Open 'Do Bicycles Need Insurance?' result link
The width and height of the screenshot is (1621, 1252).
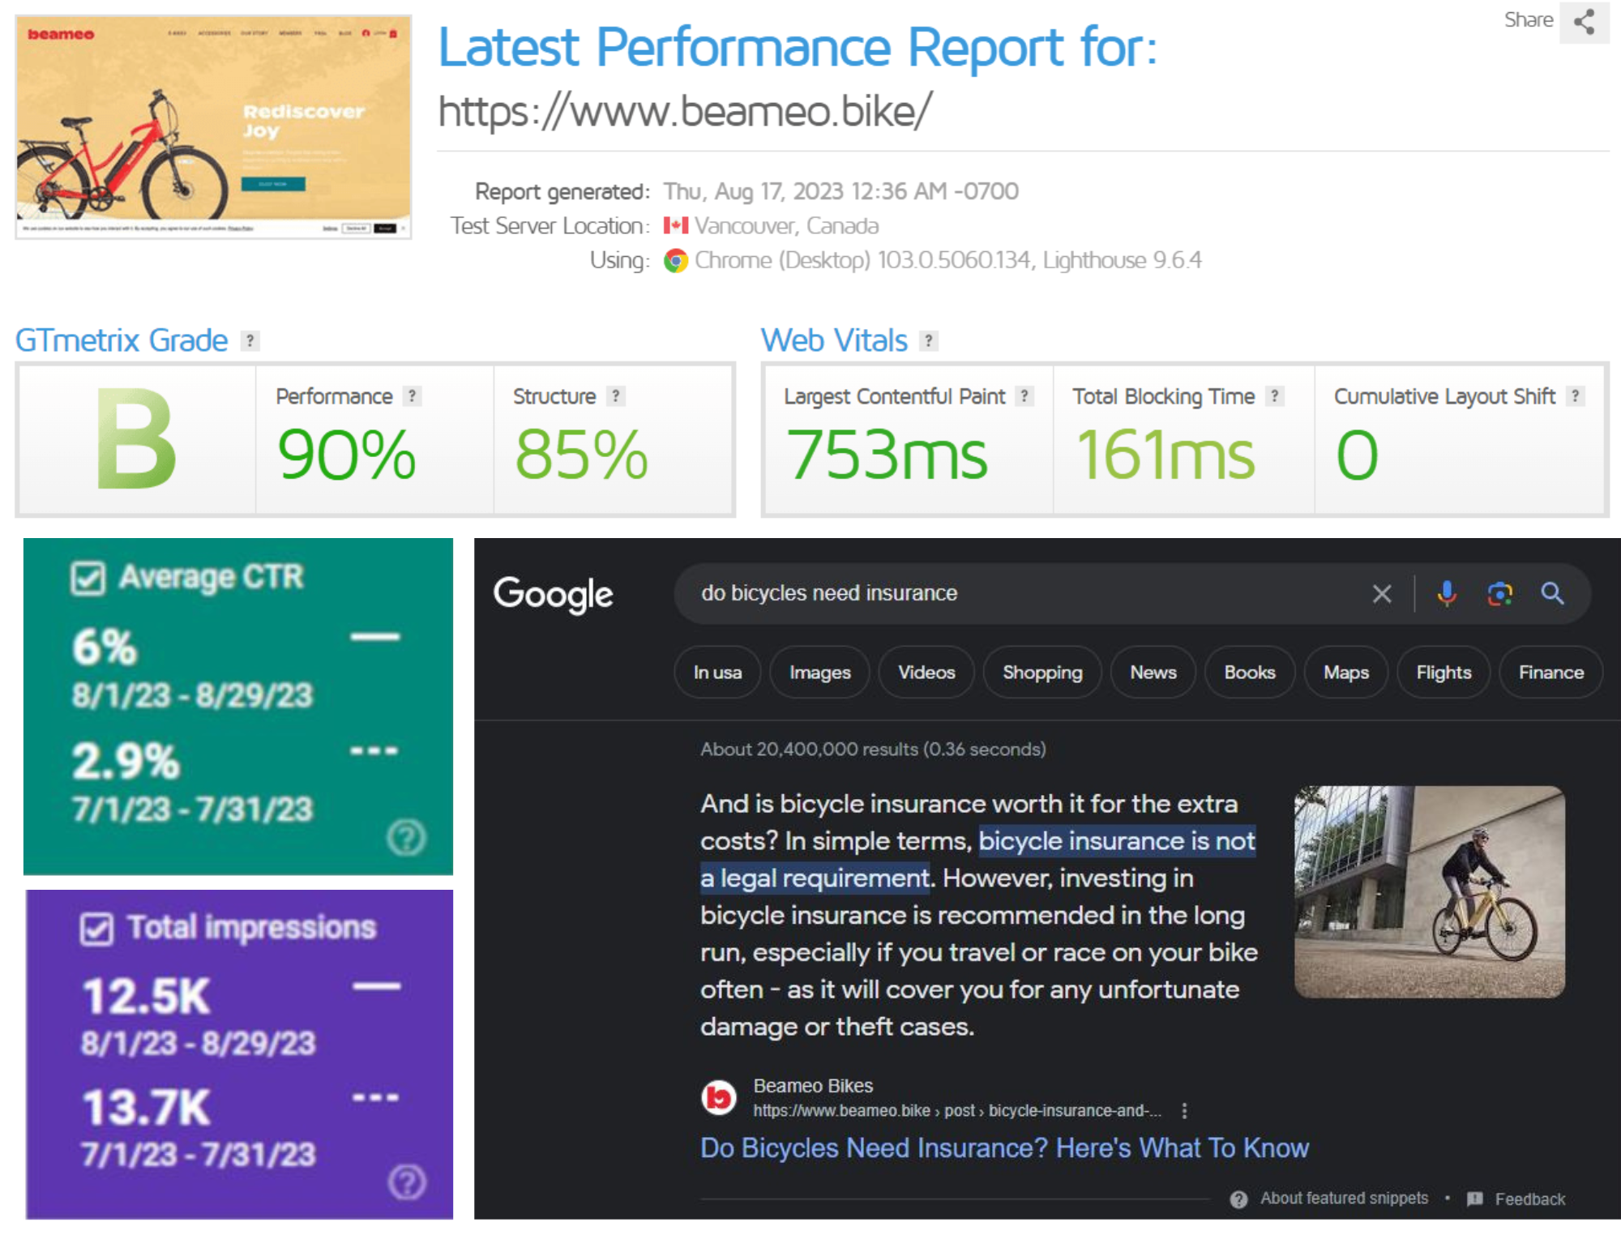coord(1004,1148)
